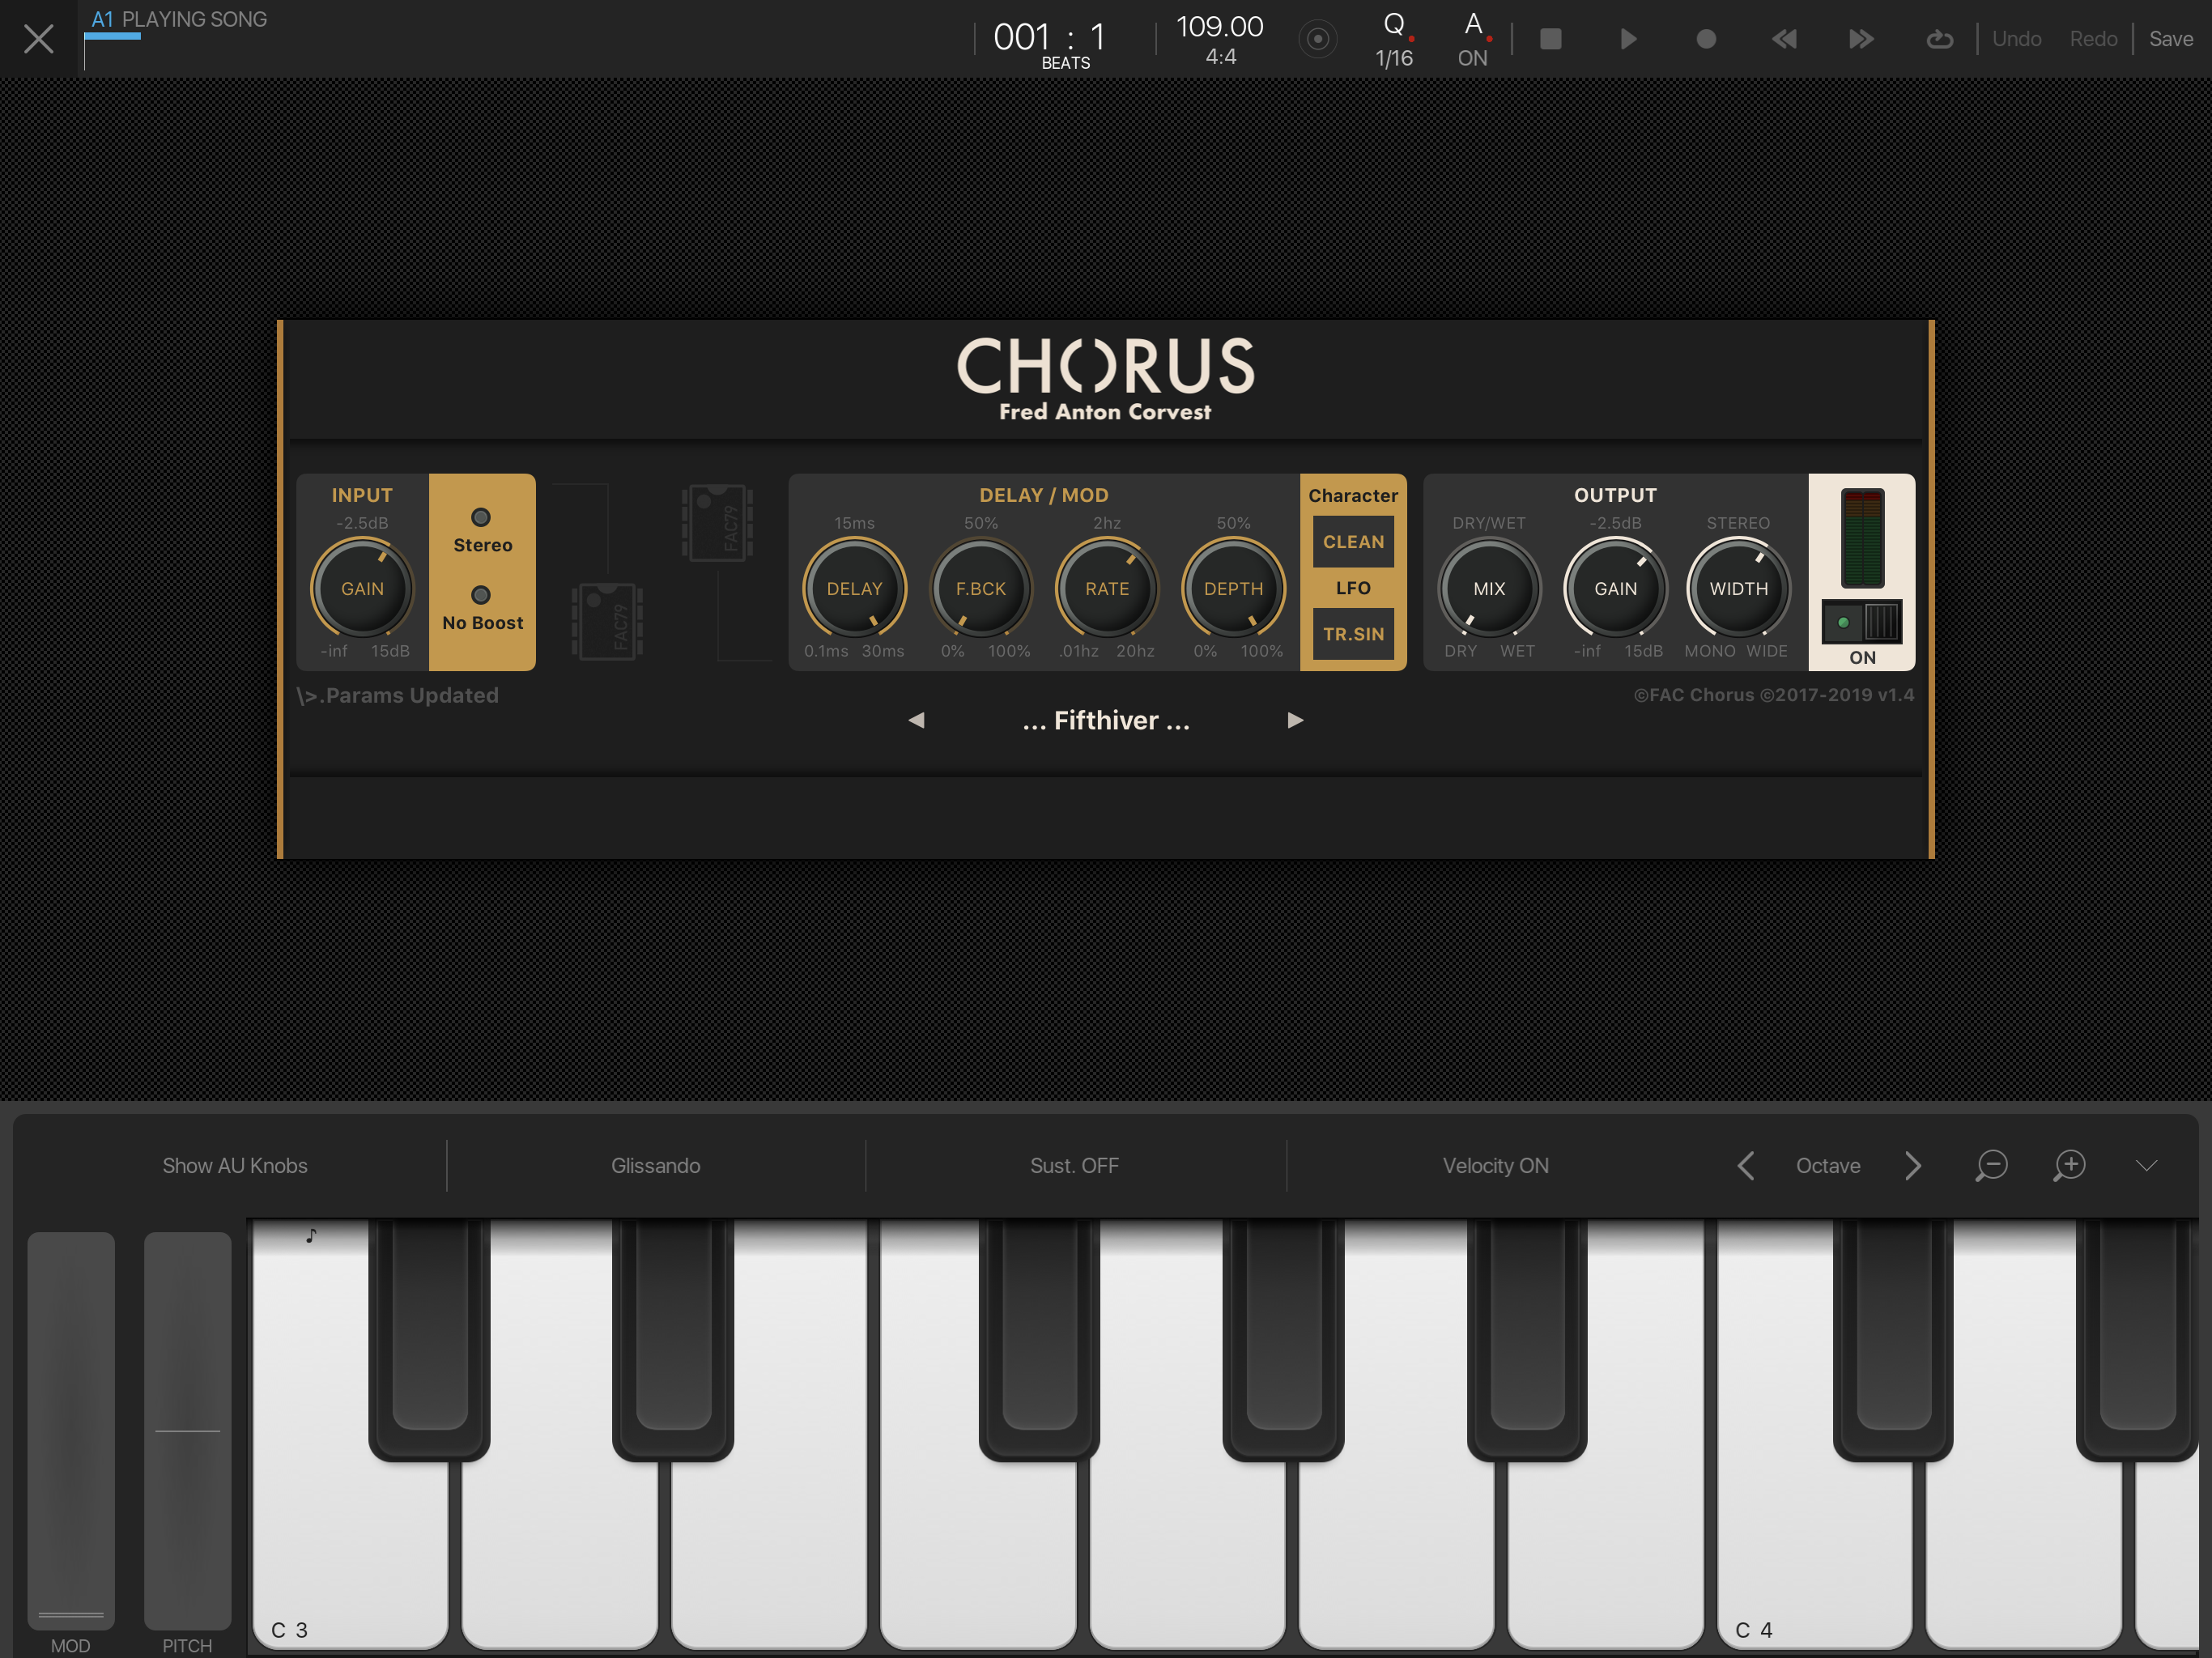2212x1658 pixels.
Task: Click the stereo WIDTH knob
Action: pos(1739,588)
